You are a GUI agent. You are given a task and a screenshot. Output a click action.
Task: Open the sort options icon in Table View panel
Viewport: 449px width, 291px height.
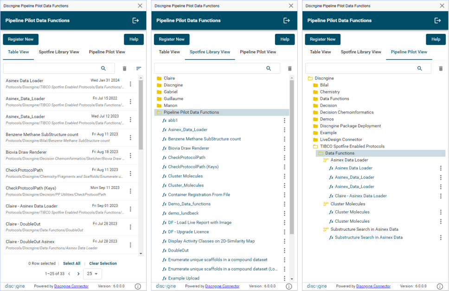point(139,68)
